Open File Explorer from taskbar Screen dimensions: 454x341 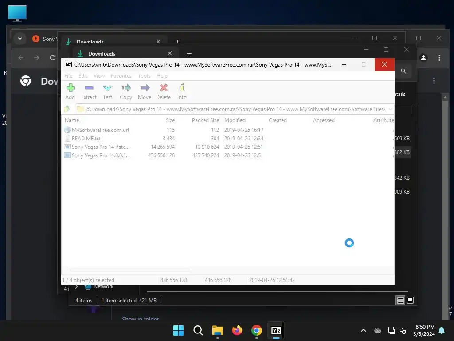click(217, 330)
